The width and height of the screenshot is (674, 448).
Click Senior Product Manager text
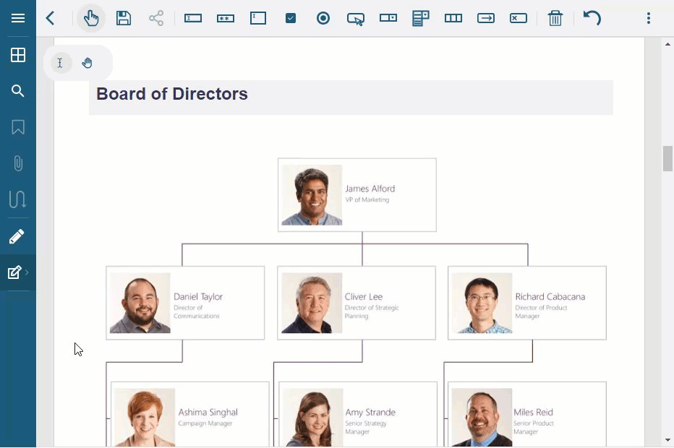click(x=534, y=427)
